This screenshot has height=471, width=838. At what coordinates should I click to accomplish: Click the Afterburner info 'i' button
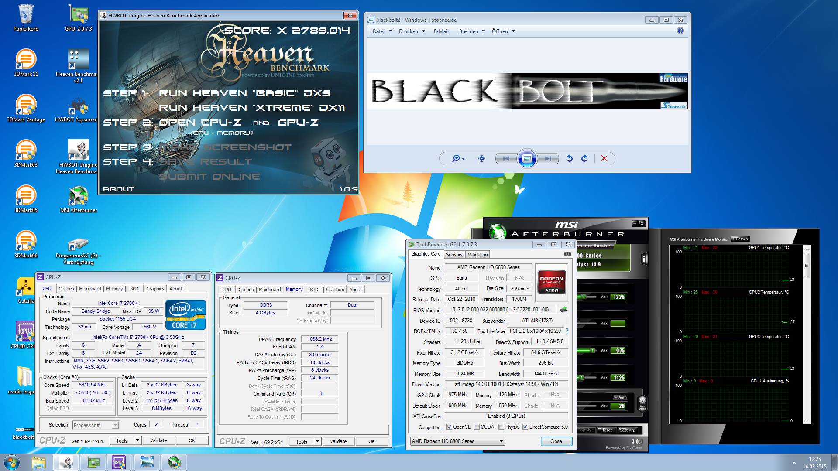(644, 259)
